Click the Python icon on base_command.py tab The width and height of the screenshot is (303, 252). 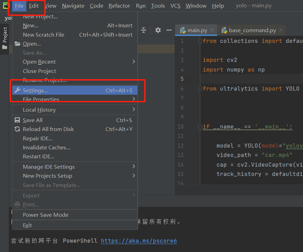click(x=225, y=30)
